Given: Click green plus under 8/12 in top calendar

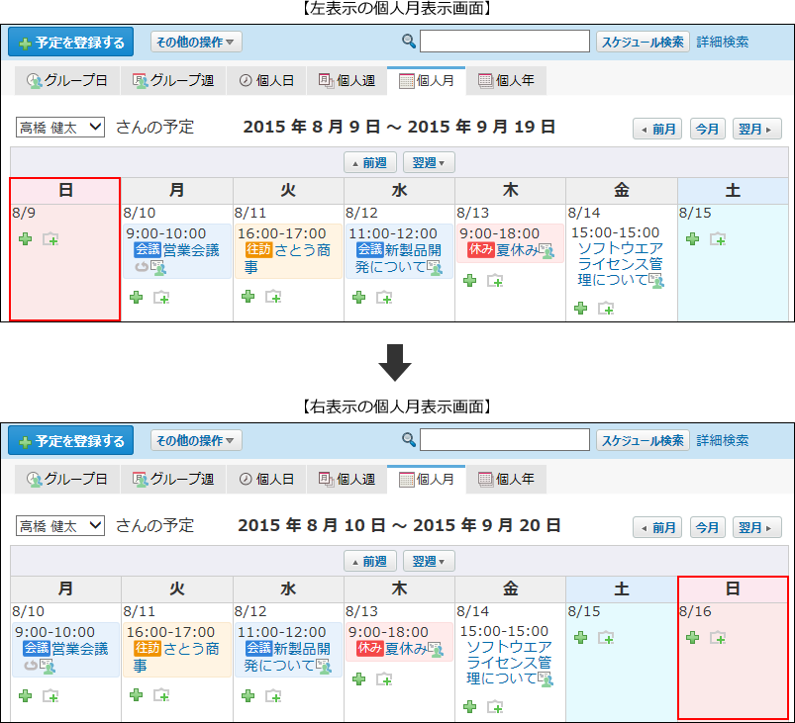Looking at the screenshot, I should [359, 297].
